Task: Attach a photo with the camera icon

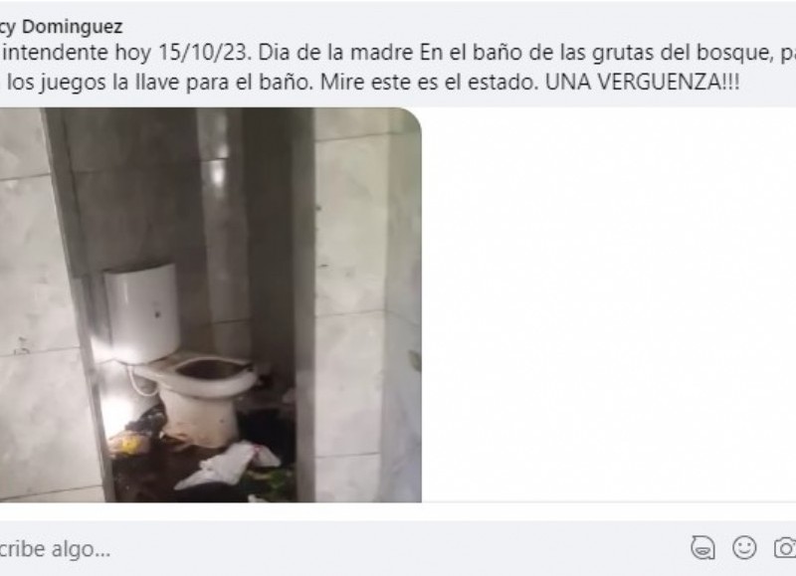Action: [x=785, y=548]
